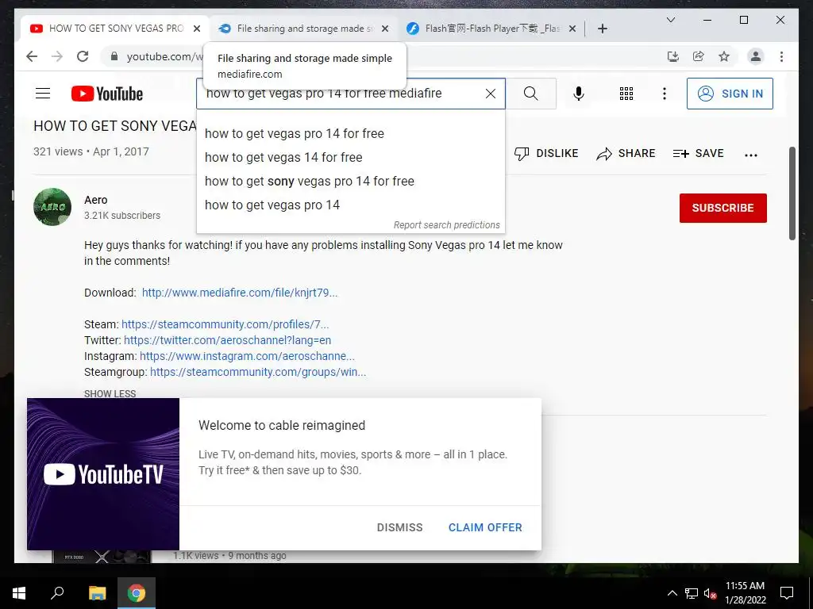This screenshot has height=609, width=813.
Task: Show hidden system tray icons
Action: pyautogui.click(x=672, y=593)
